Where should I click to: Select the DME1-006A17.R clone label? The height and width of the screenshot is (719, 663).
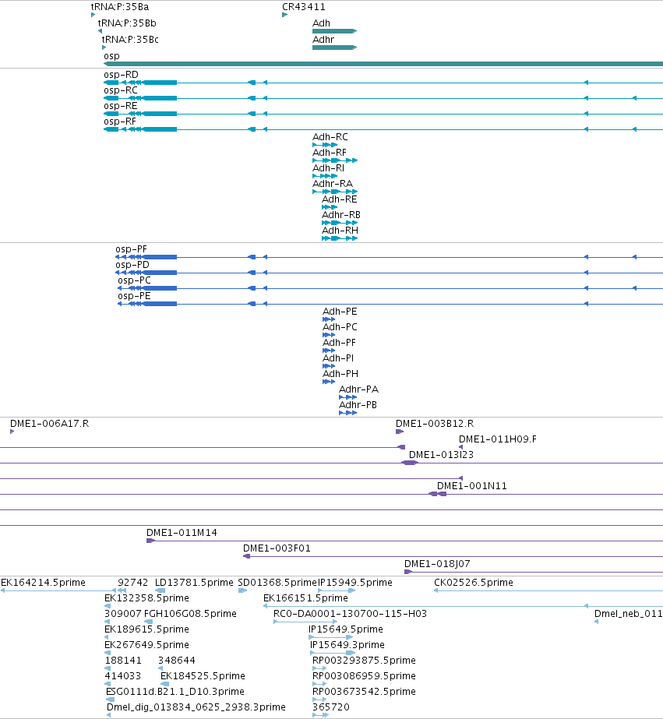(50, 424)
